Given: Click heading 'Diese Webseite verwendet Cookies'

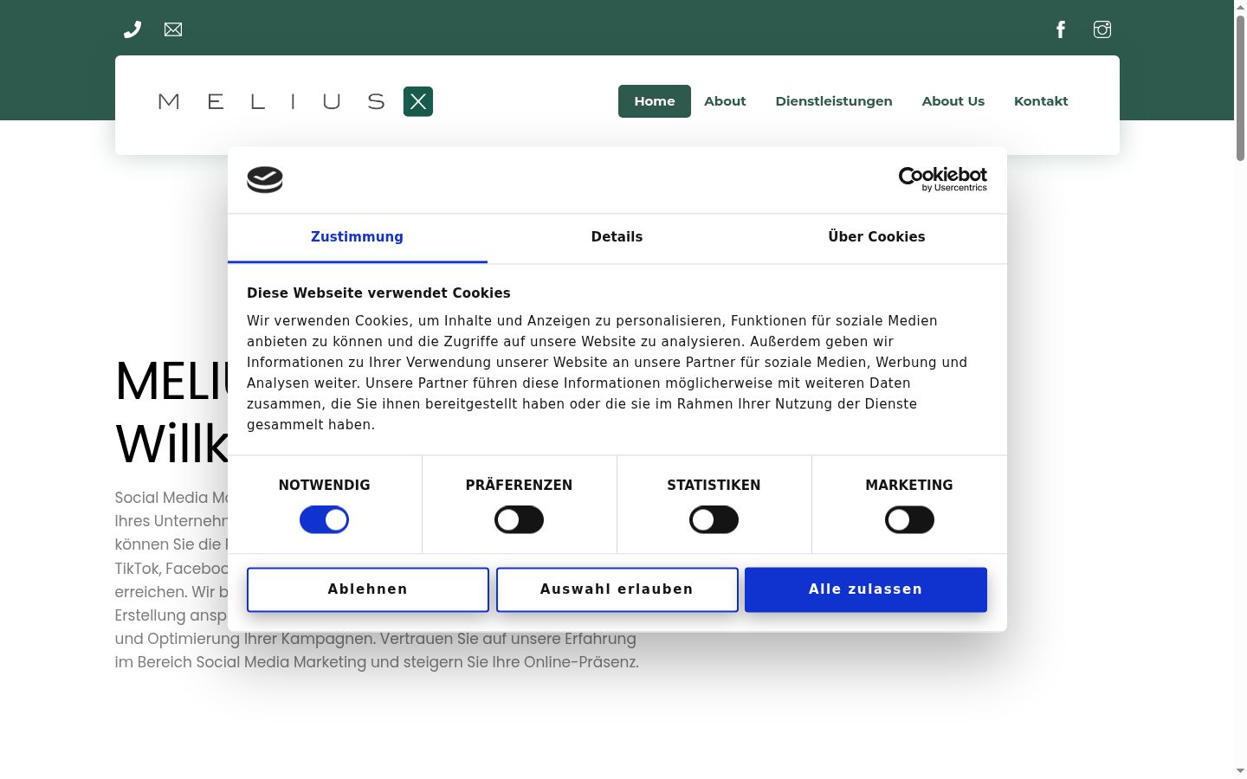Looking at the screenshot, I should pyautogui.click(x=378, y=293).
